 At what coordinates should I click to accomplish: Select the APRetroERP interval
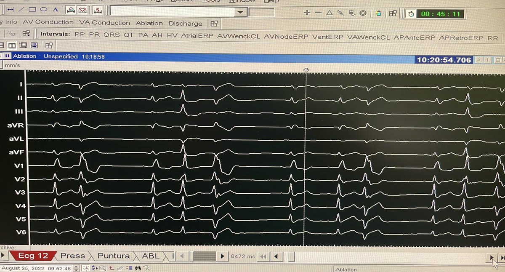(461, 38)
